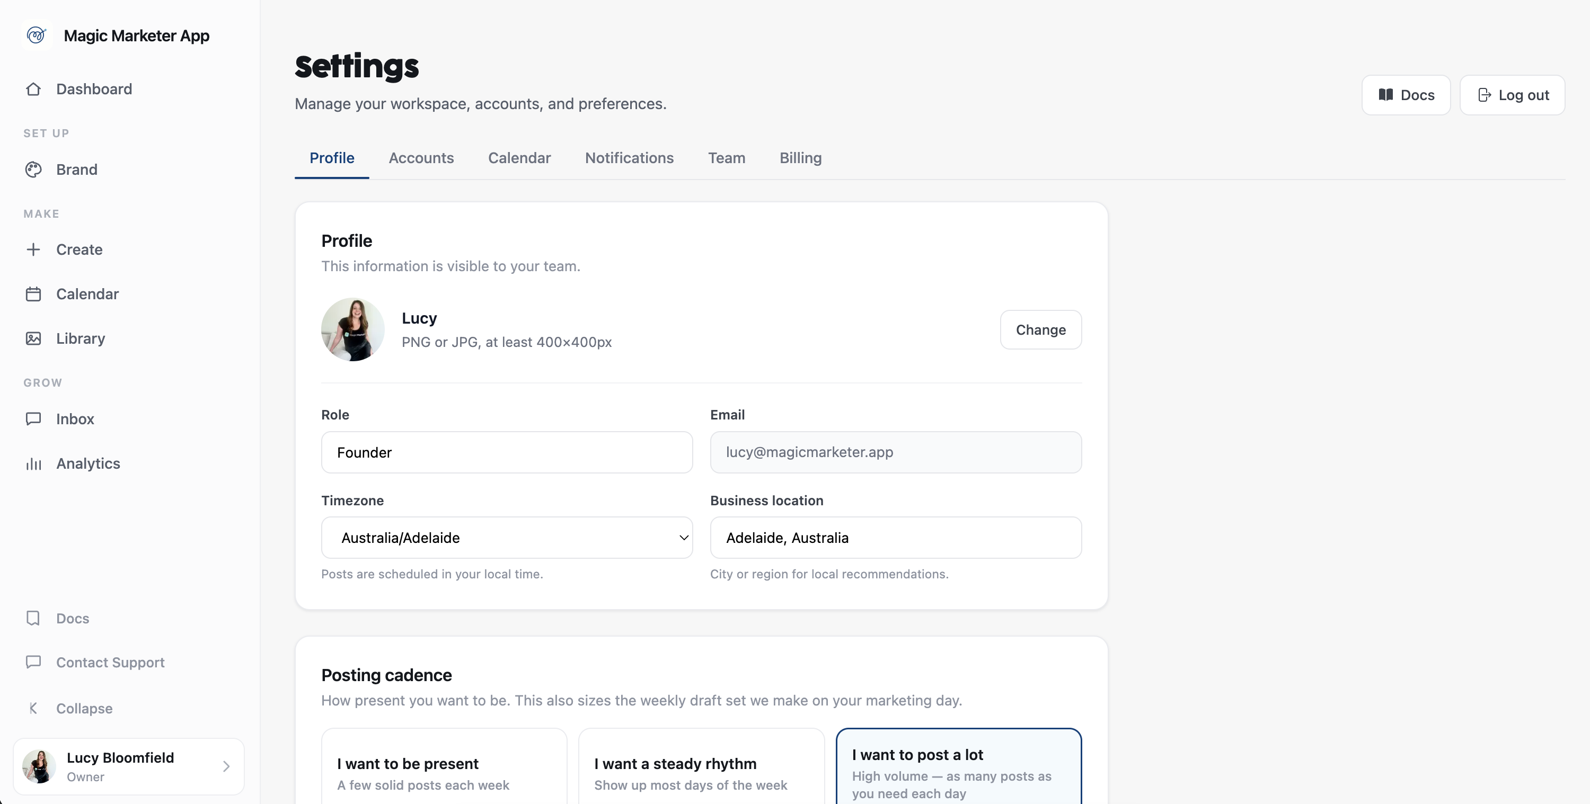The width and height of the screenshot is (1590, 804).
Task: Open the Timezone dropdown
Action: 507,538
